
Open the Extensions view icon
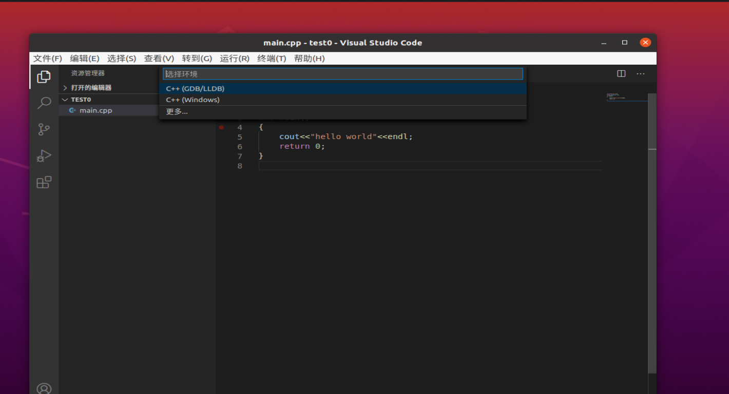tap(44, 182)
